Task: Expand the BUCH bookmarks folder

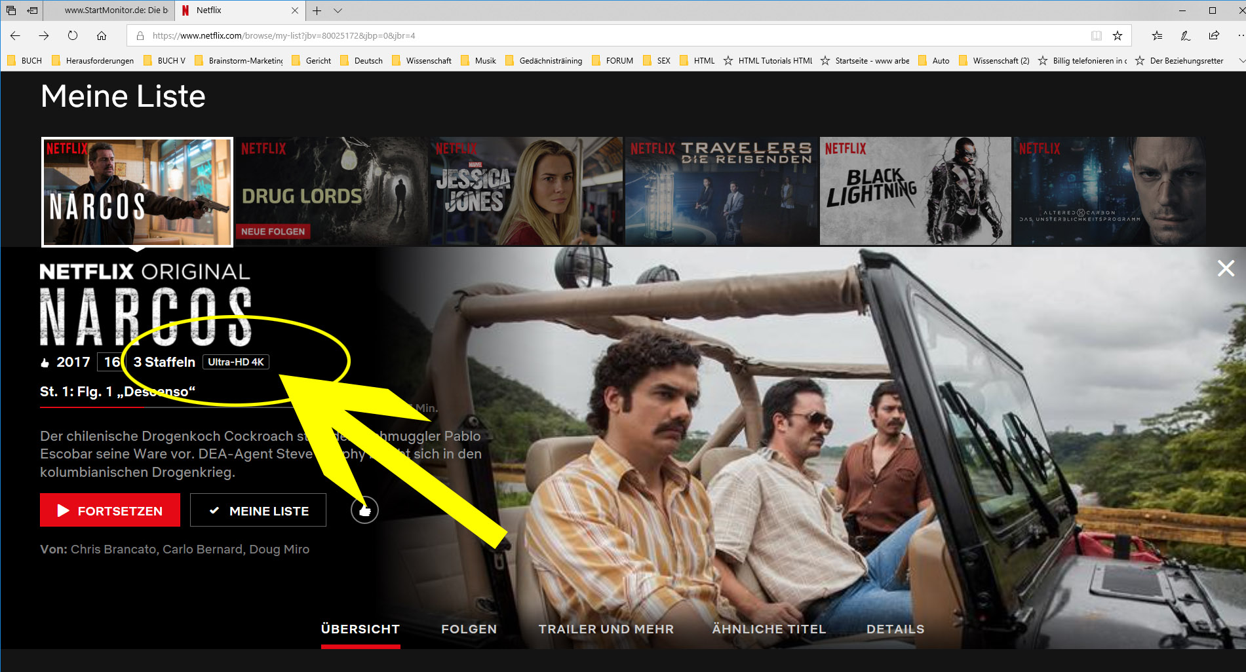Action: point(26,60)
